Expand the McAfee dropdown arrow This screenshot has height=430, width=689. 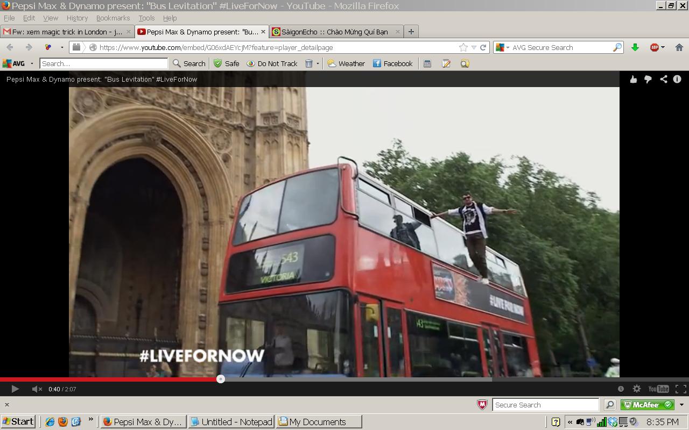pyautogui.click(x=681, y=405)
